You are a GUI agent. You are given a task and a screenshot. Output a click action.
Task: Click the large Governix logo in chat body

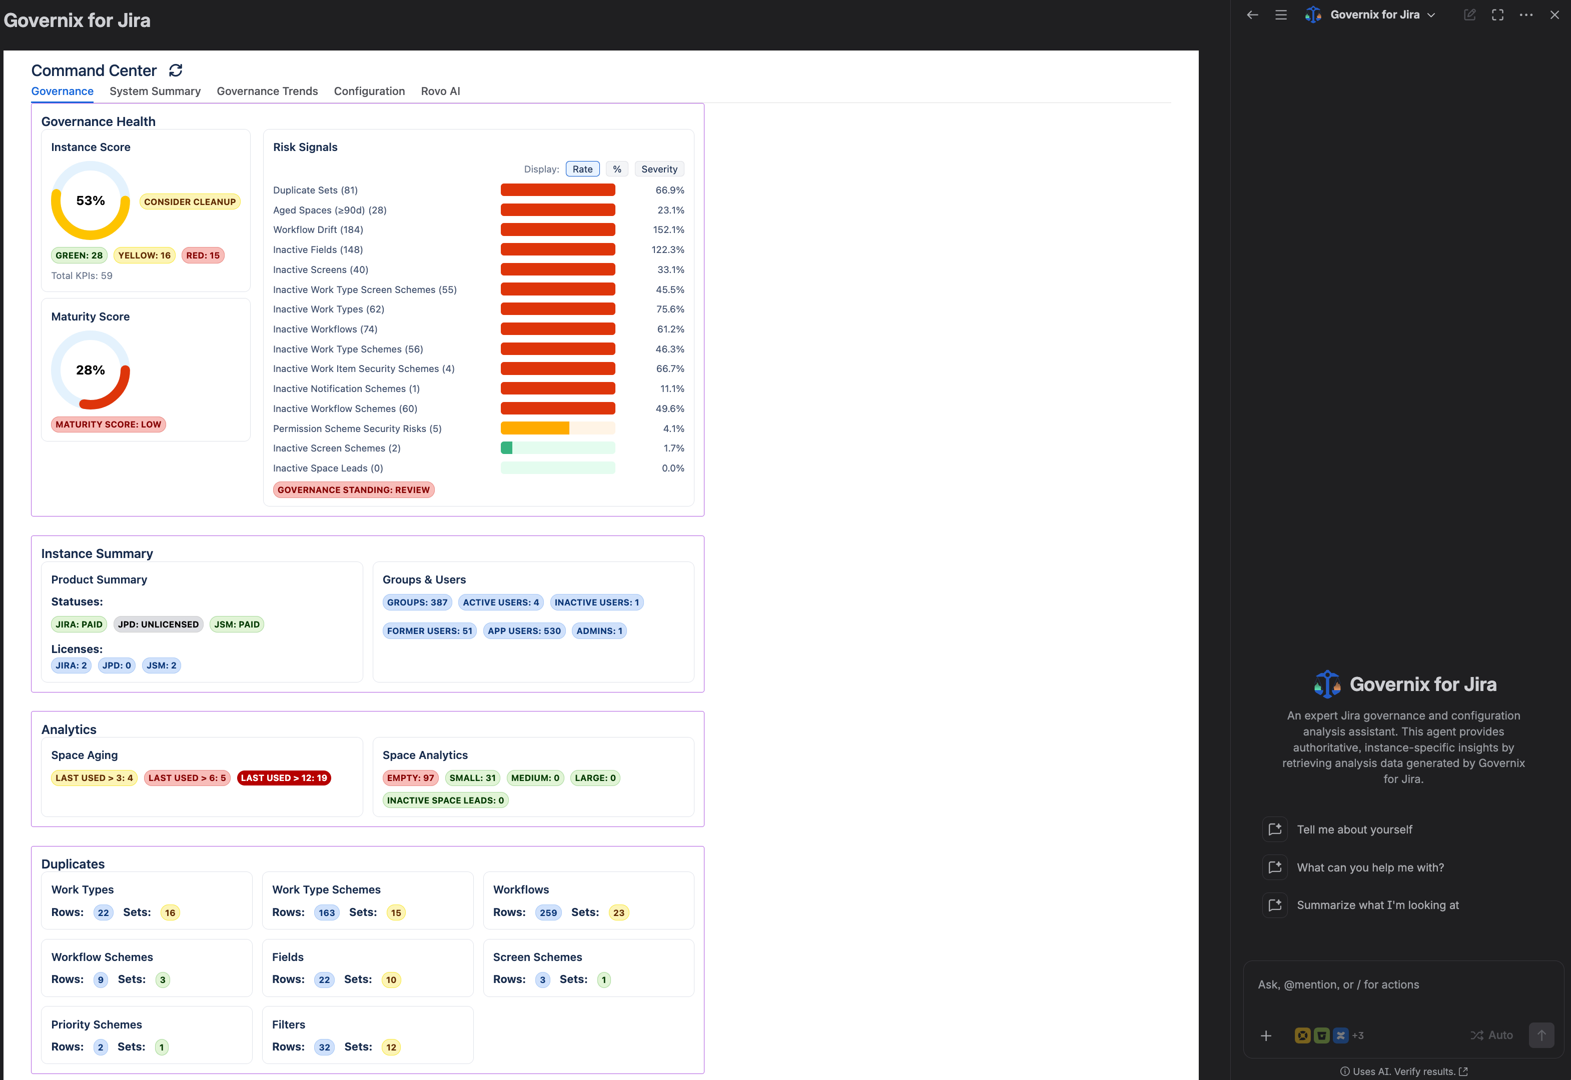pyautogui.click(x=1327, y=684)
